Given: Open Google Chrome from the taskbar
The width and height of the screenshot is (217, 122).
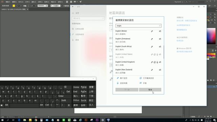Looking at the screenshot, I should point(36,120).
